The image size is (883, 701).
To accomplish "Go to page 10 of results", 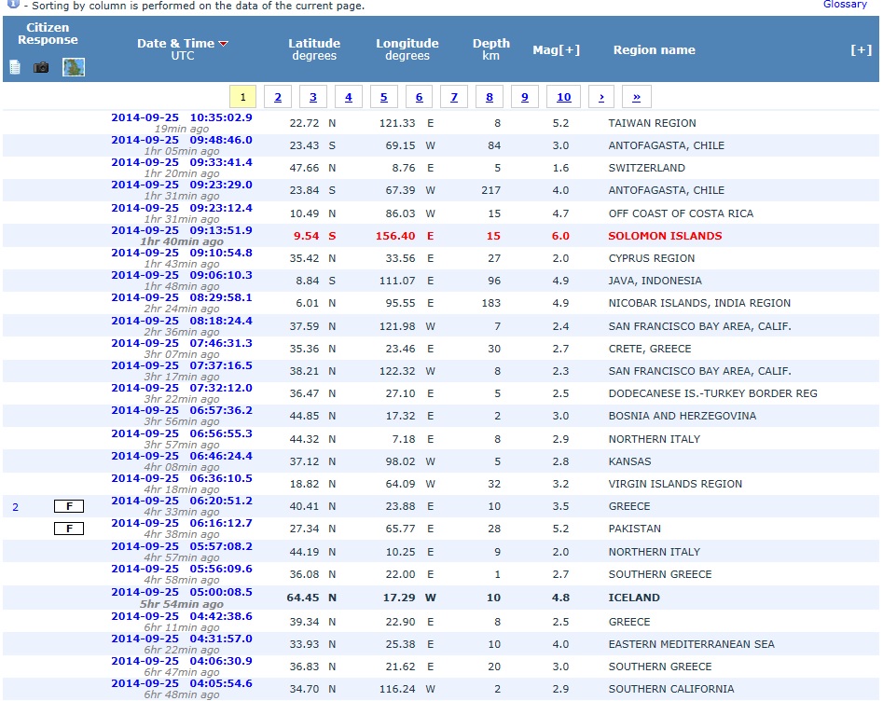I will 564,97.
